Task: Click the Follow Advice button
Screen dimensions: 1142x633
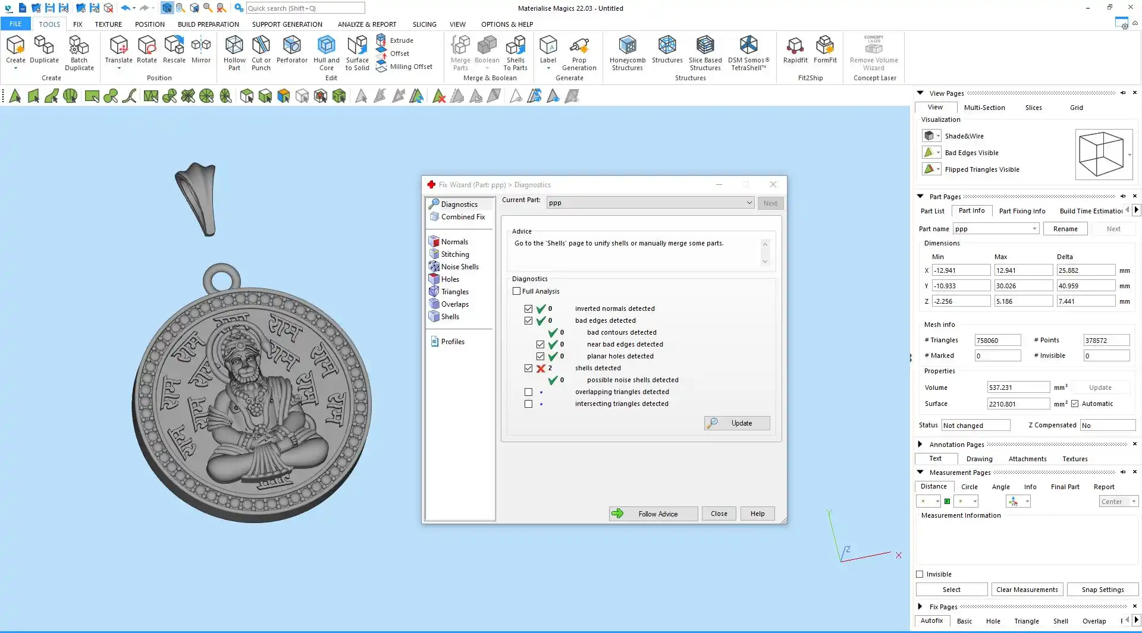Action: click(x=652, y=514)
